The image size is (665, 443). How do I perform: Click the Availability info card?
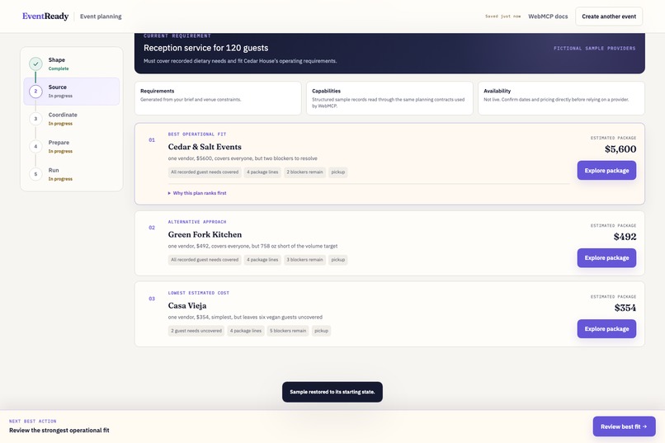[561, 98]
